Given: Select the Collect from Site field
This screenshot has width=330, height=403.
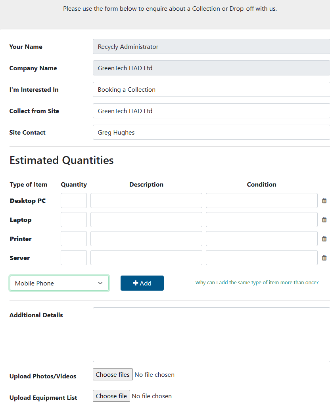Looking at the screenshot, I should [211, 111].
